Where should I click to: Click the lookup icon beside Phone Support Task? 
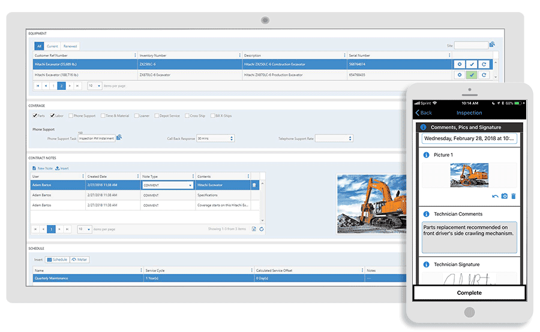coord(119,138)
